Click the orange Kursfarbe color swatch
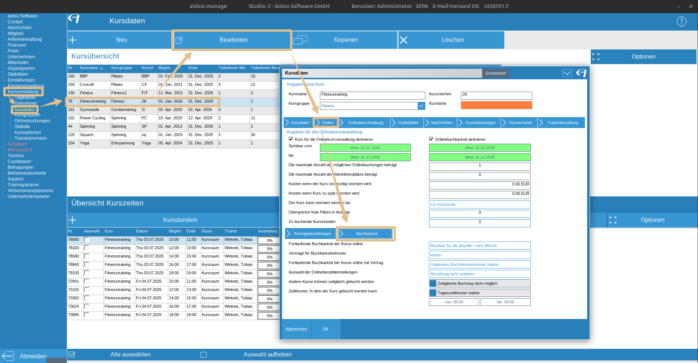This screenshot has height=363, width=698. [496, 105]
